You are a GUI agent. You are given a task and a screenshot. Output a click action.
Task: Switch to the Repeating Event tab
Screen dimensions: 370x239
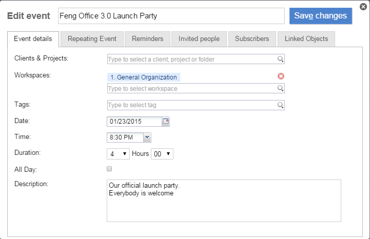coord(92,39)
